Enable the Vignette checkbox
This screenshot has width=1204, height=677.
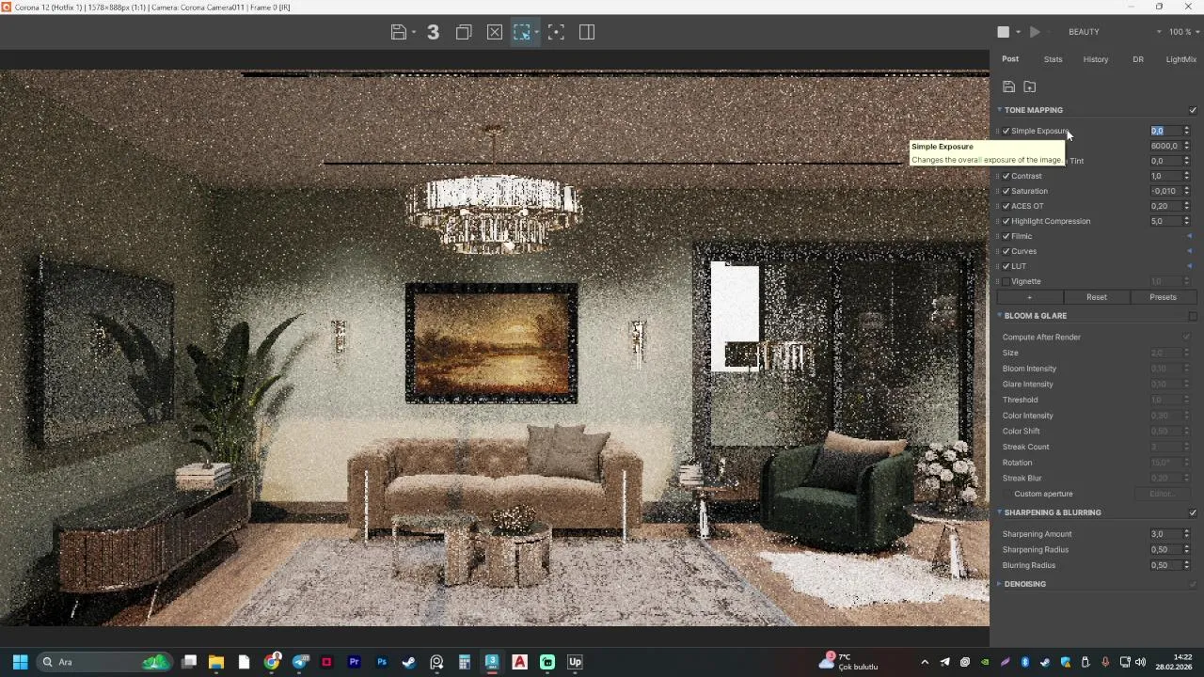pos(1006,281)
